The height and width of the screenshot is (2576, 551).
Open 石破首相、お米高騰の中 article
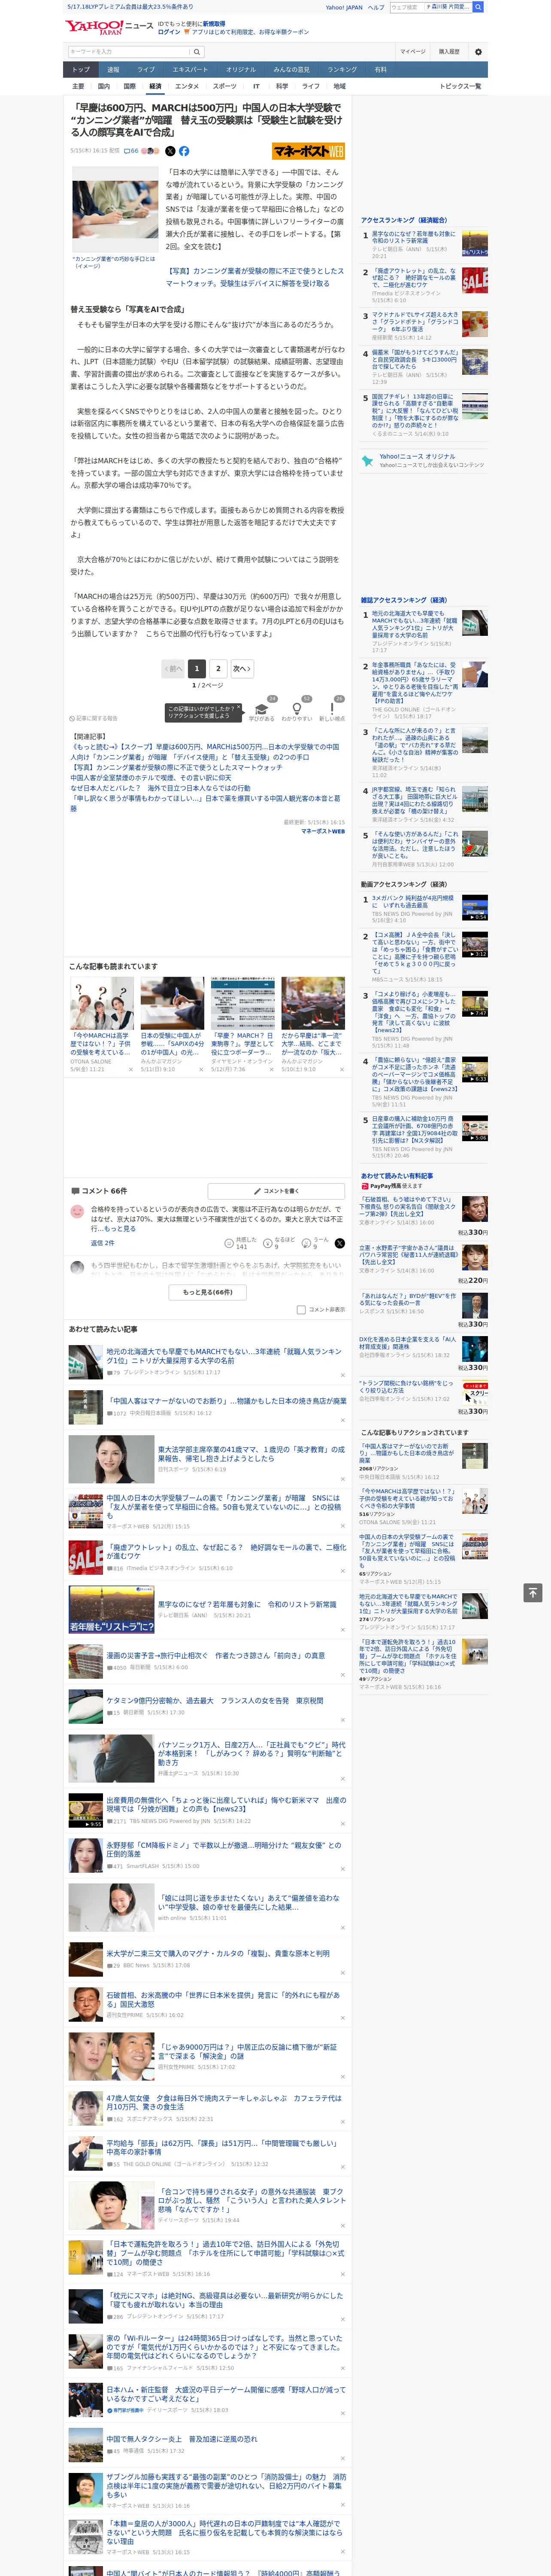223,2000
